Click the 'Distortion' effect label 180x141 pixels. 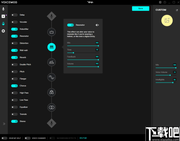(x=24, y=43)
